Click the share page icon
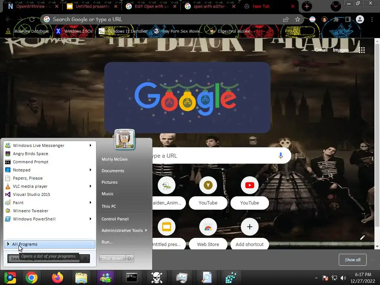The image size is (380, 285). [x=286, y=19]
